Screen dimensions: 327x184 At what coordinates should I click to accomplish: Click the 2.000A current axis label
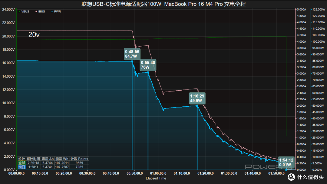click(301, 106)
